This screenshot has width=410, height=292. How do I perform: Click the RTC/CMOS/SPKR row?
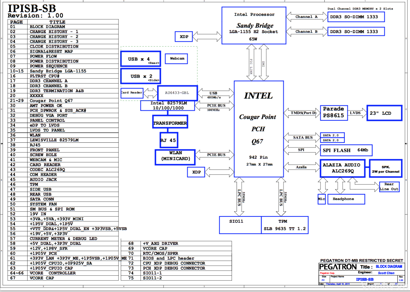point(176,254)
